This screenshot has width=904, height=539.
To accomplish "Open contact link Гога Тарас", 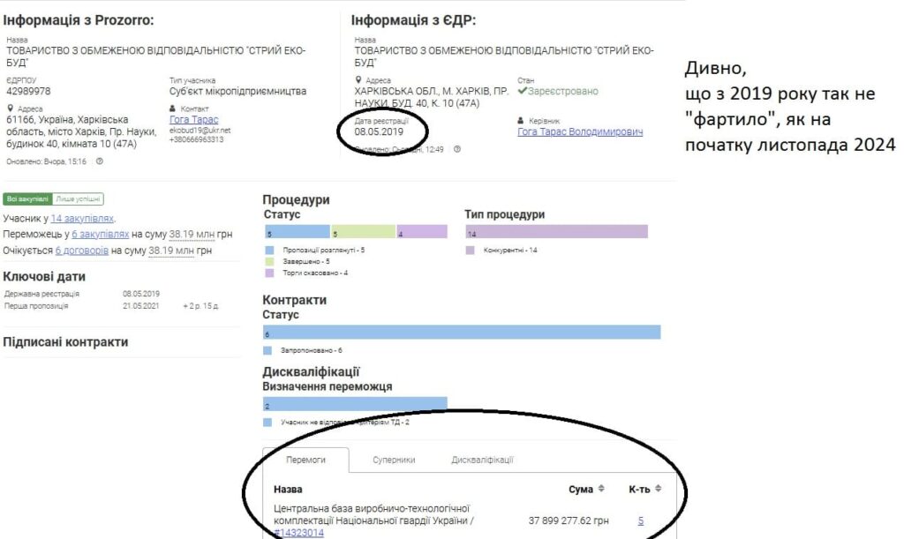I will click(193, 119).
